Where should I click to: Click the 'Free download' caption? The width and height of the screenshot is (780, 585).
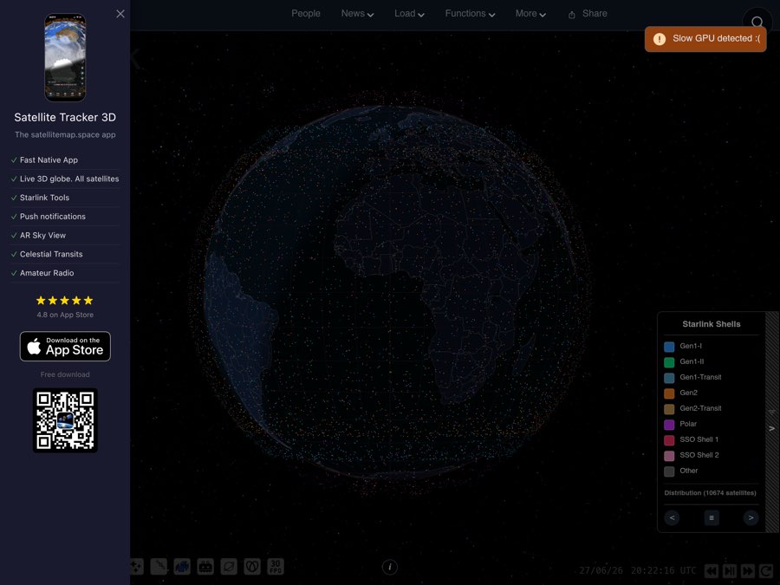[x=65, y=374]
